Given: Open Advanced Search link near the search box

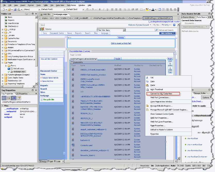Looking at the screenshot, I should (x=166, y=30).
